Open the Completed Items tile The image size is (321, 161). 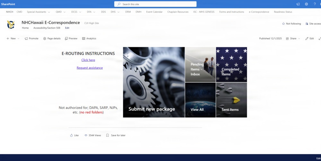[231, 65]
